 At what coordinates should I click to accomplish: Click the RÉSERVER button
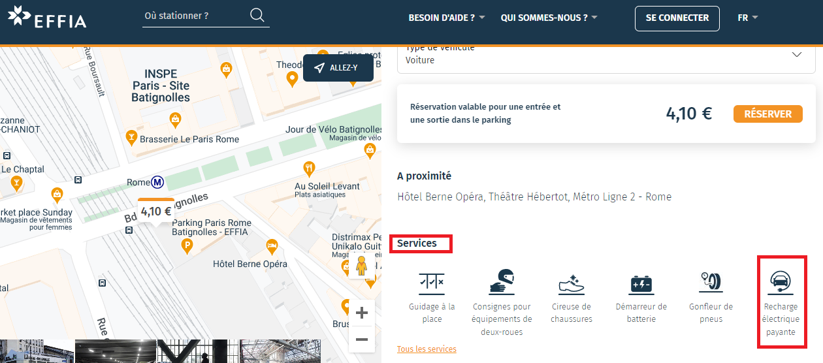tap(768, 114)
